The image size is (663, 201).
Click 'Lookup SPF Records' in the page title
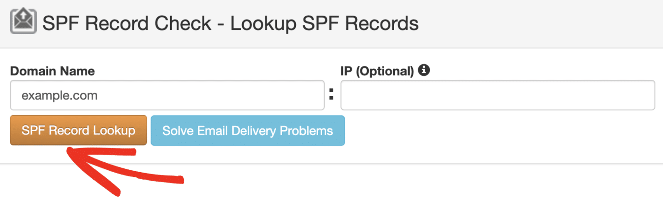coord(324,23)
